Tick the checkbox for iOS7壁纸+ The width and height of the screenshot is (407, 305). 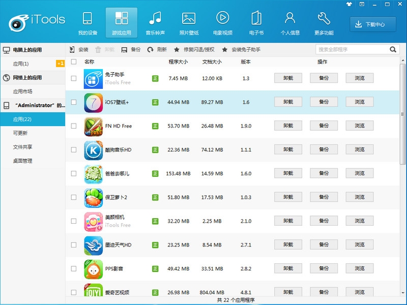pos(74,102)
